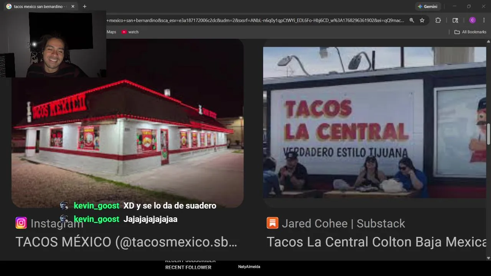
Task: Click the RECENT FOLLOWER label
Action: pos(188,268)
